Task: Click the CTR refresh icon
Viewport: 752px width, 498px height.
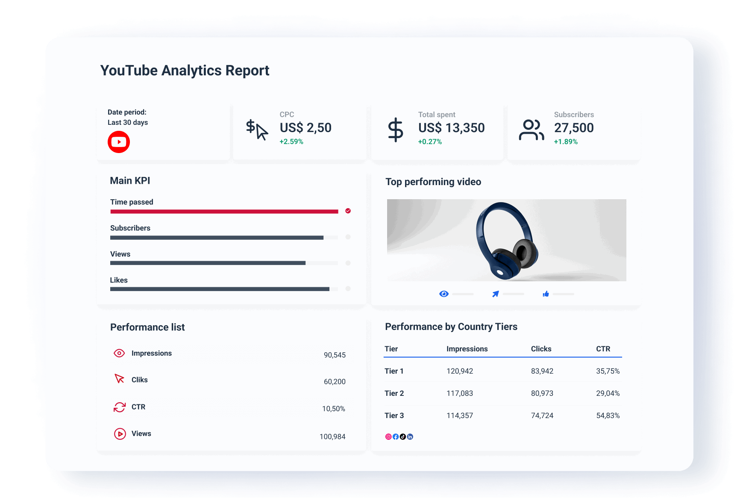Action: [119, 407]
